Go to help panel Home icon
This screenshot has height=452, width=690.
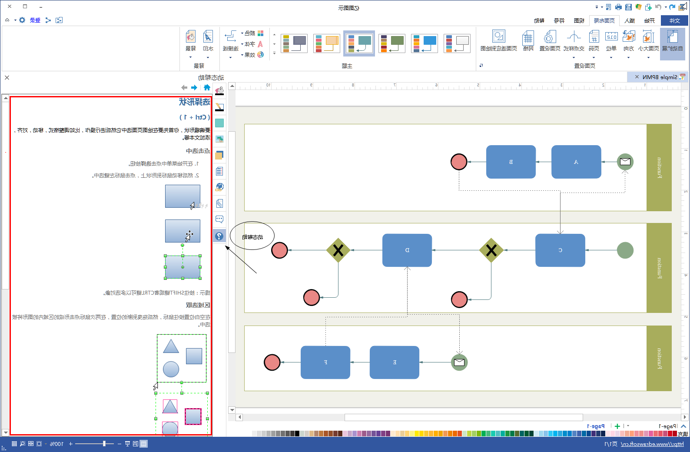coord(207,87)
